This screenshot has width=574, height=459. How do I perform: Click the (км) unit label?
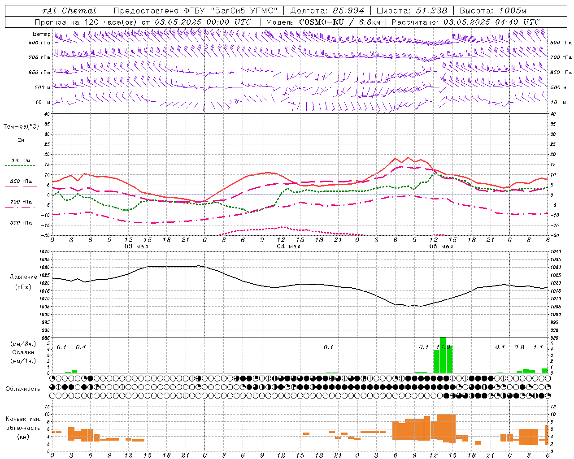click(24, 437)
